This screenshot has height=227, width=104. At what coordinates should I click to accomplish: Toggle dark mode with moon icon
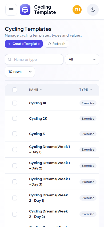93,10
